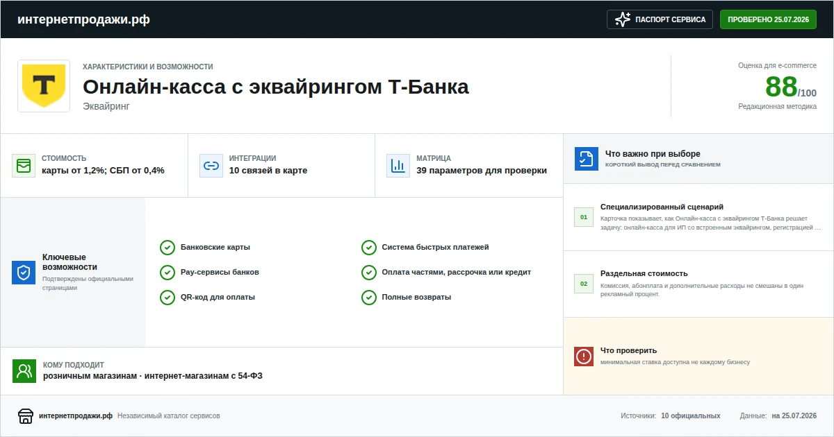834x437 pixels.
Task: Click the footer date на 25.07.2026
Action: [794, 416]
